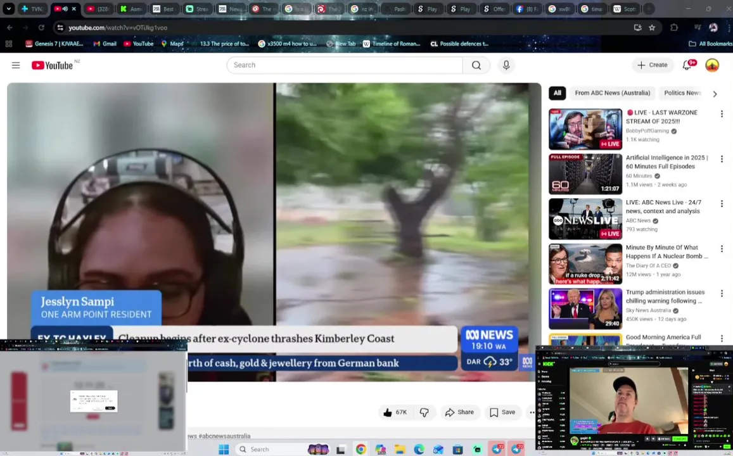Image resolution: width=733 pixels, height=456 pixels.
Task: Open the Genesis 7 KJVAAE bookmark
Action: 54,44
